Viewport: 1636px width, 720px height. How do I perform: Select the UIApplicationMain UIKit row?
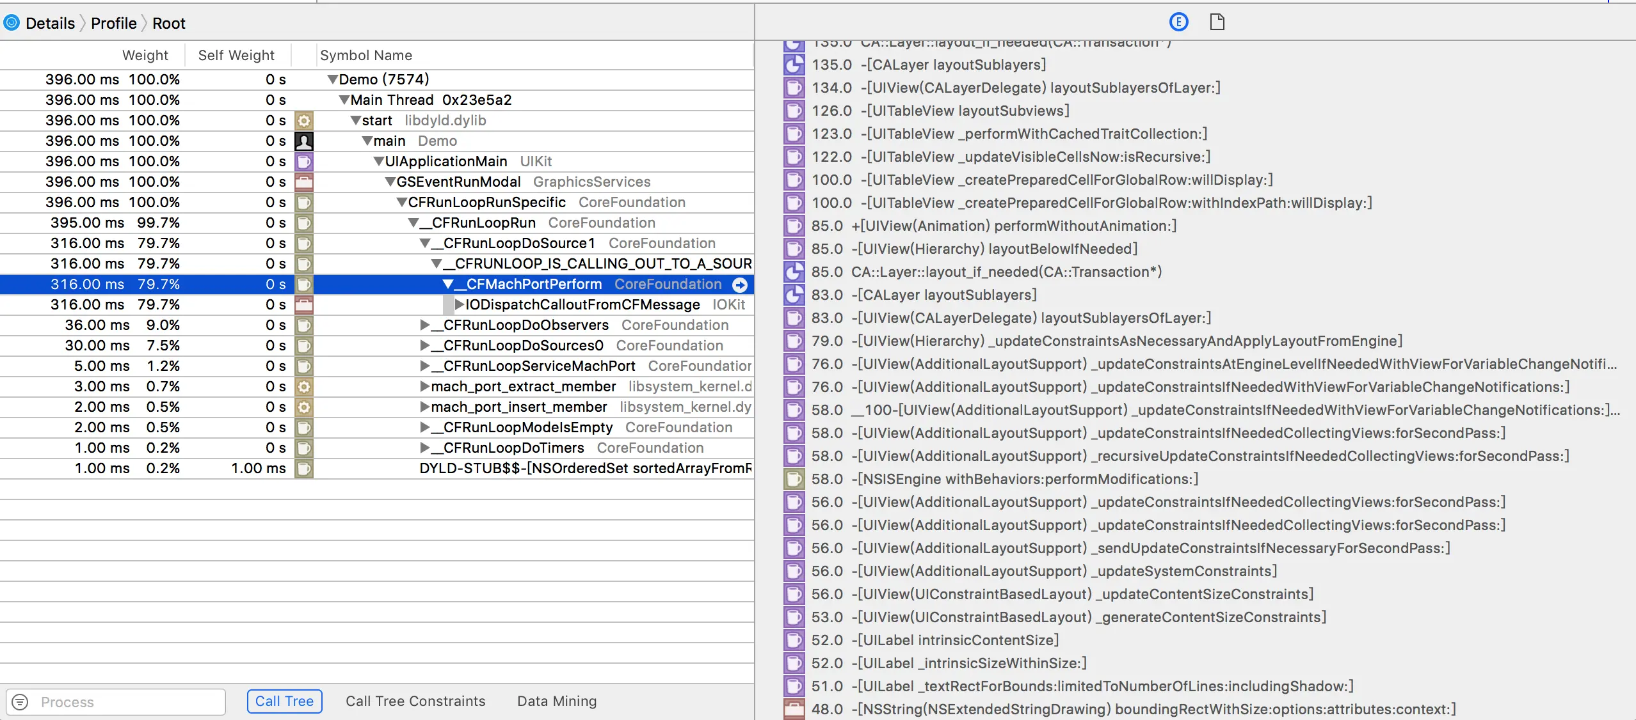(376, 162)
